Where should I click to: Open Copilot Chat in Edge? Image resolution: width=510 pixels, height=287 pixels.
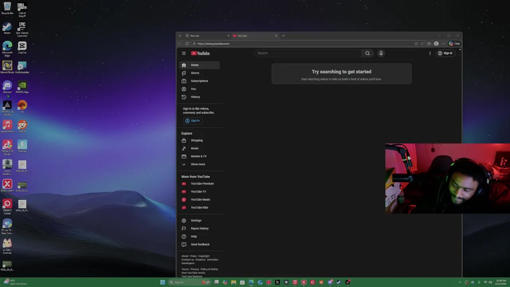454,44
